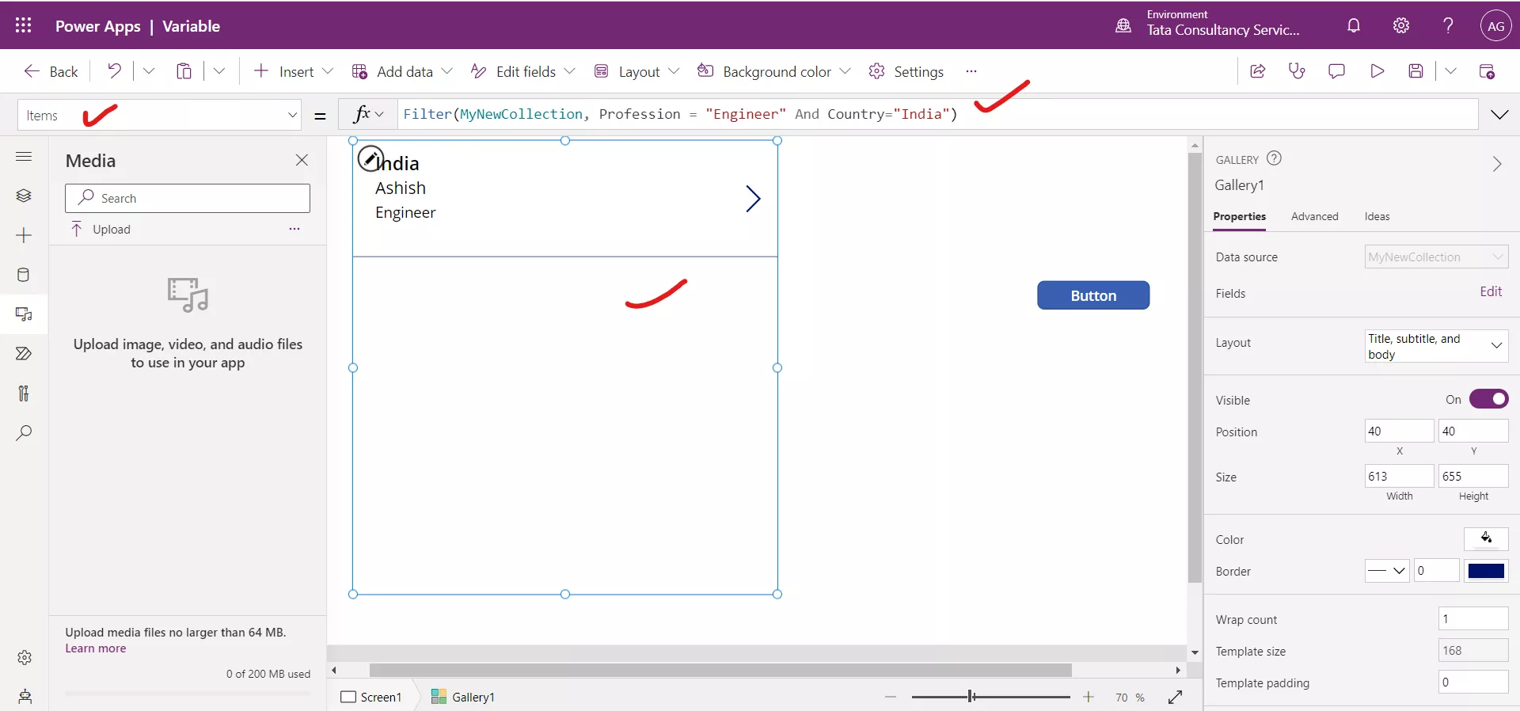
Task: Go Back using the arrow button
Action: pos(51,71)
